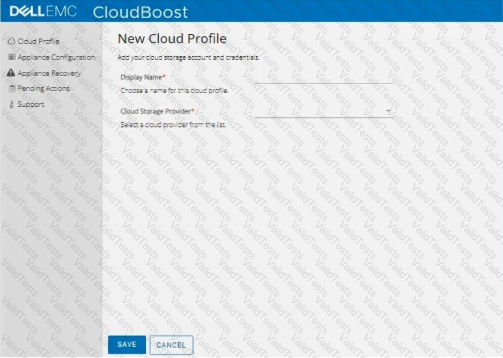This screenshot has height=358, width=503.
Task: Click the Pending Actions clipboard icon
Action: coord(11,88)
